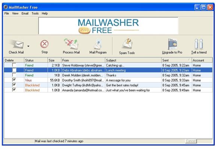
Task: Launch the Mail Program icon
Action: click(98, 44)
